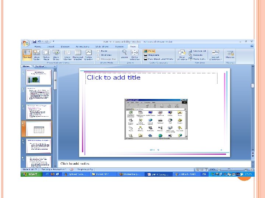Click Normal view icon in status bar
Image resolution: width=265 pixels, height=198 pixels.
[x=198, y=169]
